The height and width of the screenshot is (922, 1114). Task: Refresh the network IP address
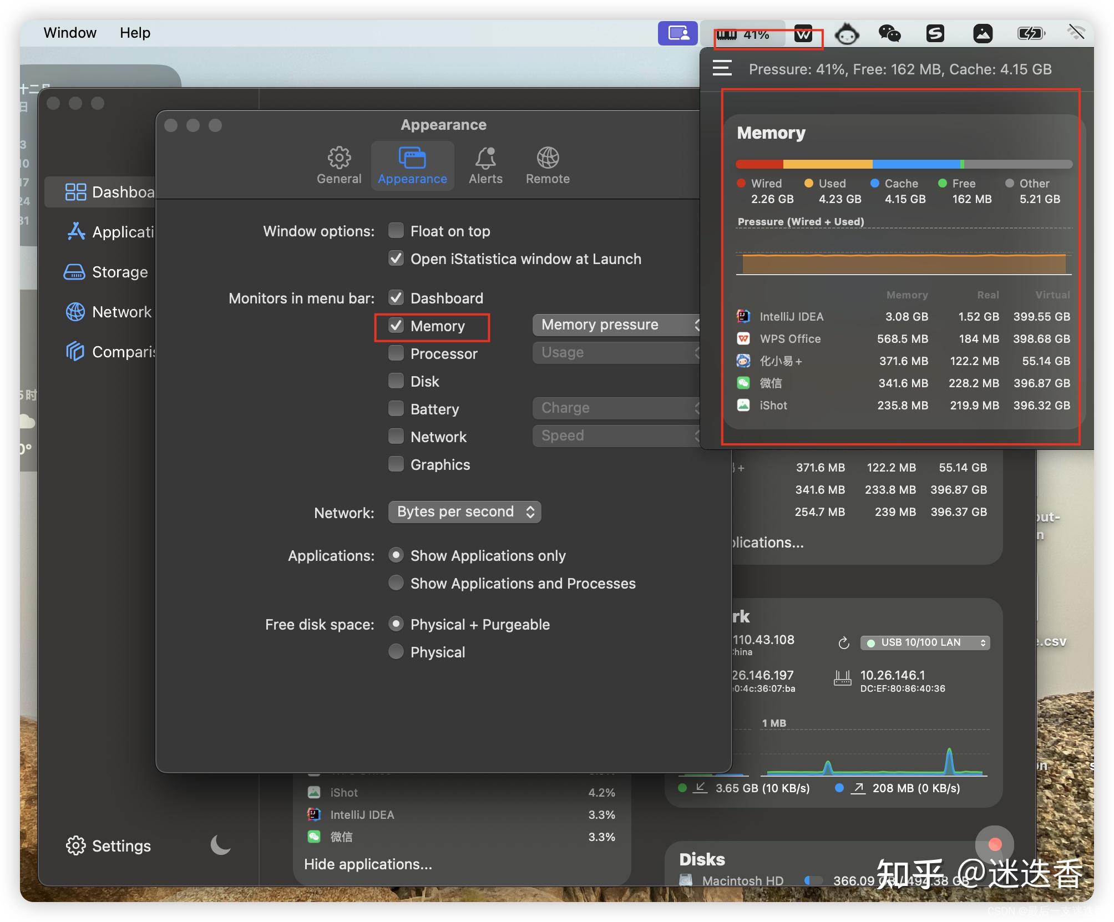pyautogui.click(x=844, y=643)
